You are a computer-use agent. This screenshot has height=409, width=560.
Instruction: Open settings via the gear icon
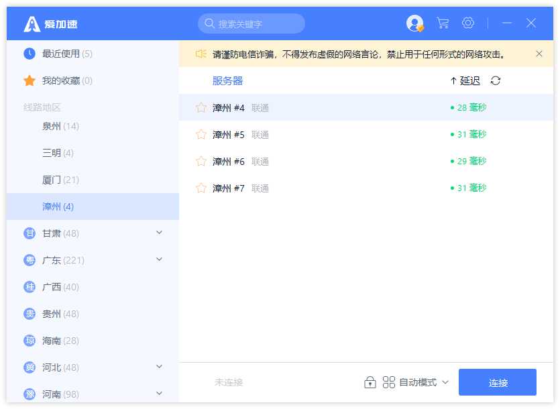(468, 23)
